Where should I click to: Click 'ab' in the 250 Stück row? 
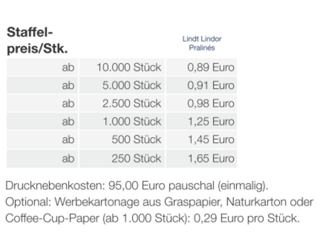click(68, 158)
